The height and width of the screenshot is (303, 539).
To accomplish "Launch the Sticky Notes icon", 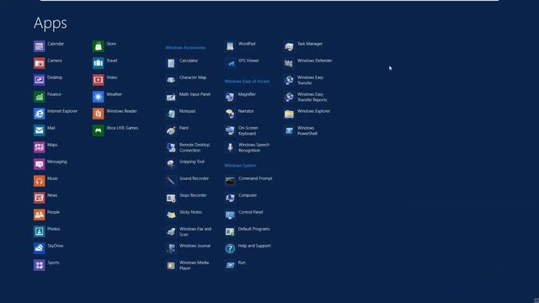I will point(171,215).
